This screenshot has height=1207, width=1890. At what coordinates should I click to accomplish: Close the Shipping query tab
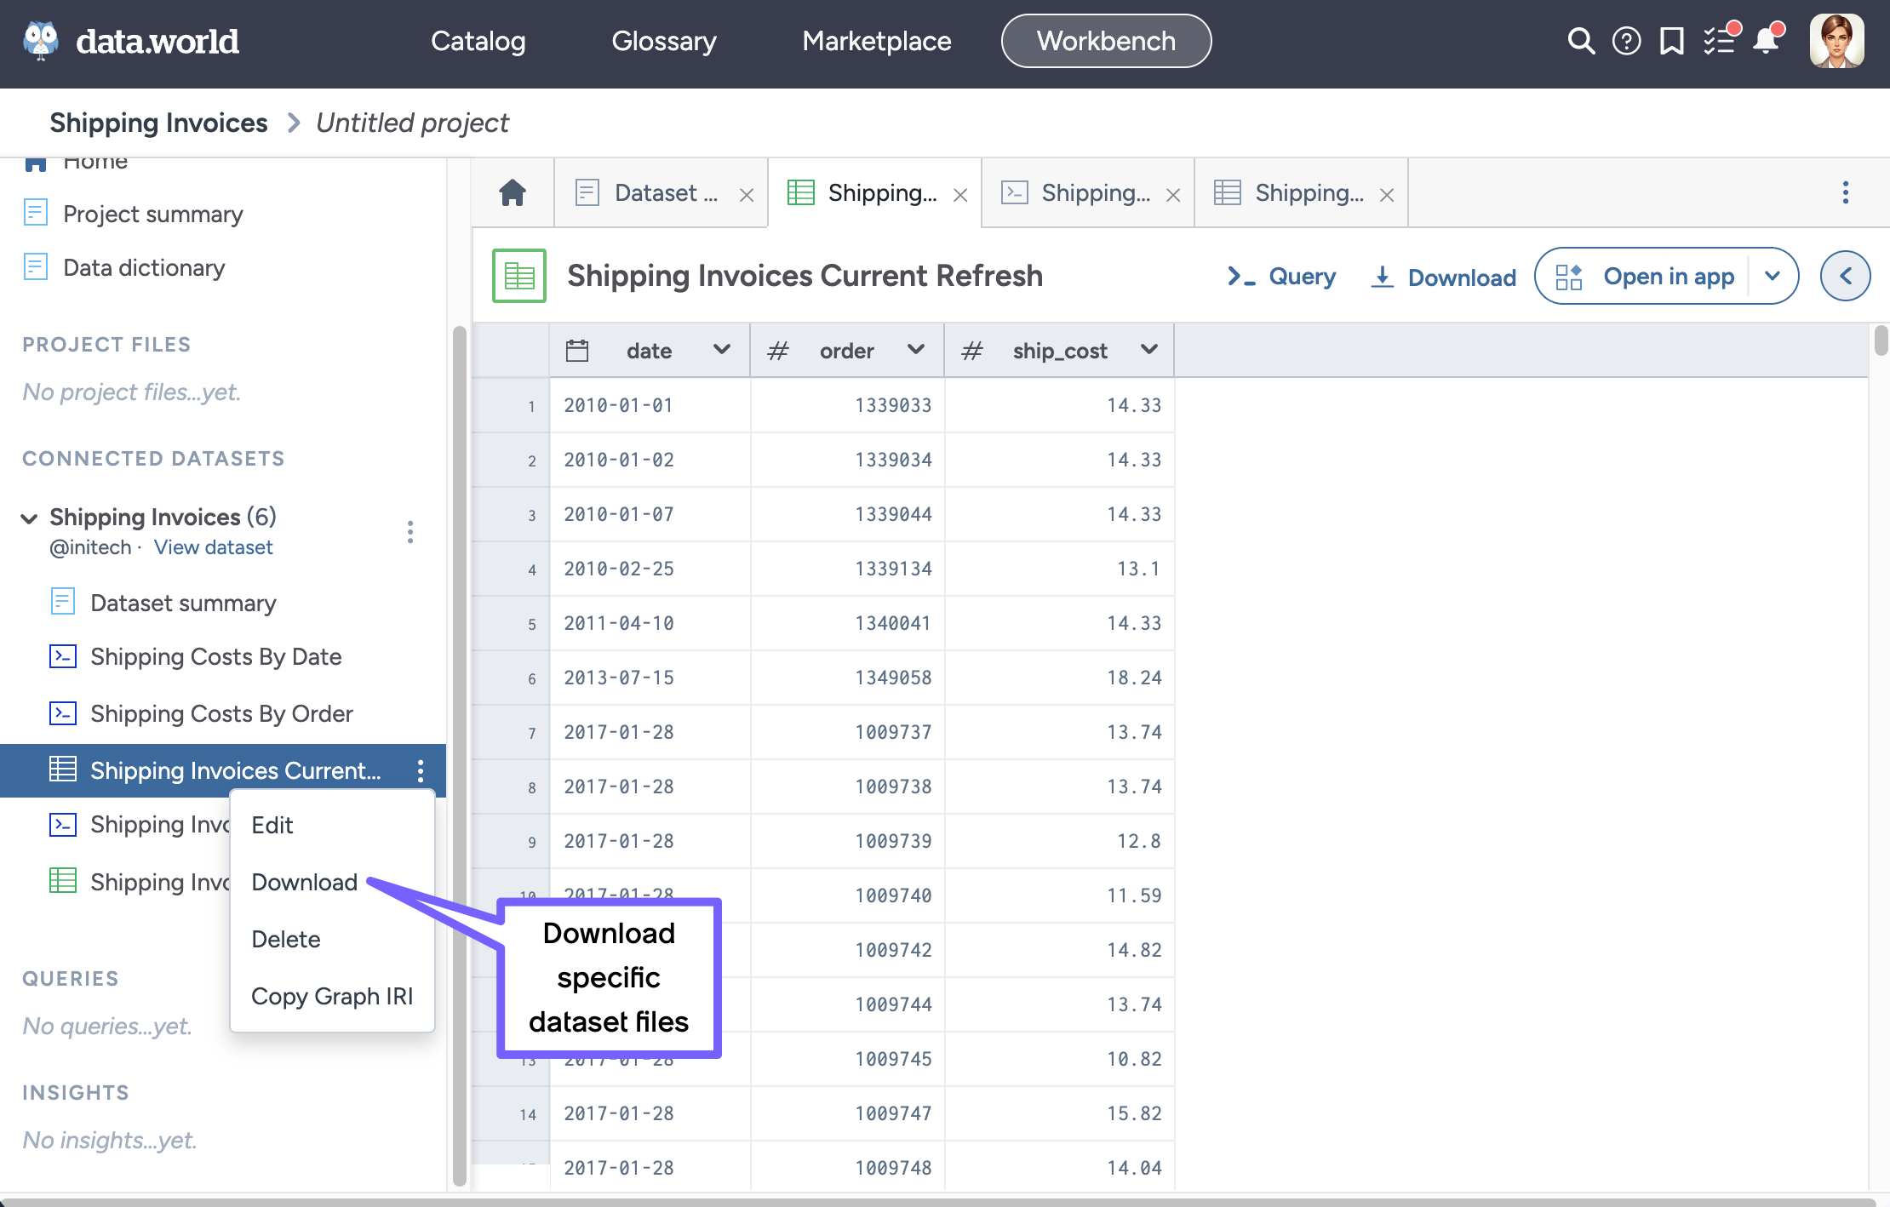[1173, 195]
